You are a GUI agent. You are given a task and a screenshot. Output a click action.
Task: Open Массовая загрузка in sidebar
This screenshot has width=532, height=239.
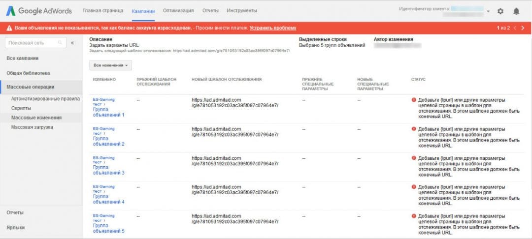32,127
